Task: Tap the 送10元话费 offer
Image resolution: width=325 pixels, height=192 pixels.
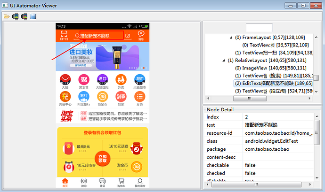Action: (x=119, y=146)
